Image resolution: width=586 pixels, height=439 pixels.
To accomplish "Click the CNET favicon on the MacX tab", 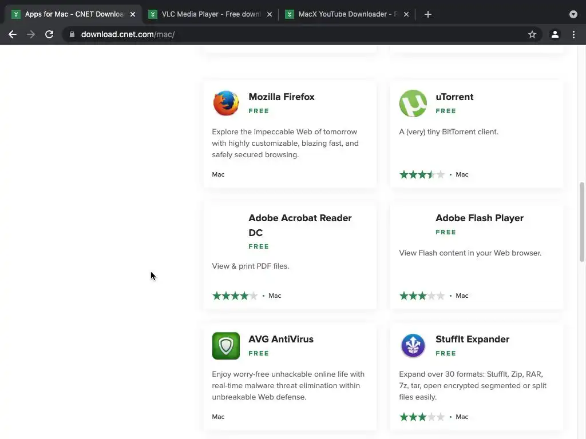I will pos(289,14).
